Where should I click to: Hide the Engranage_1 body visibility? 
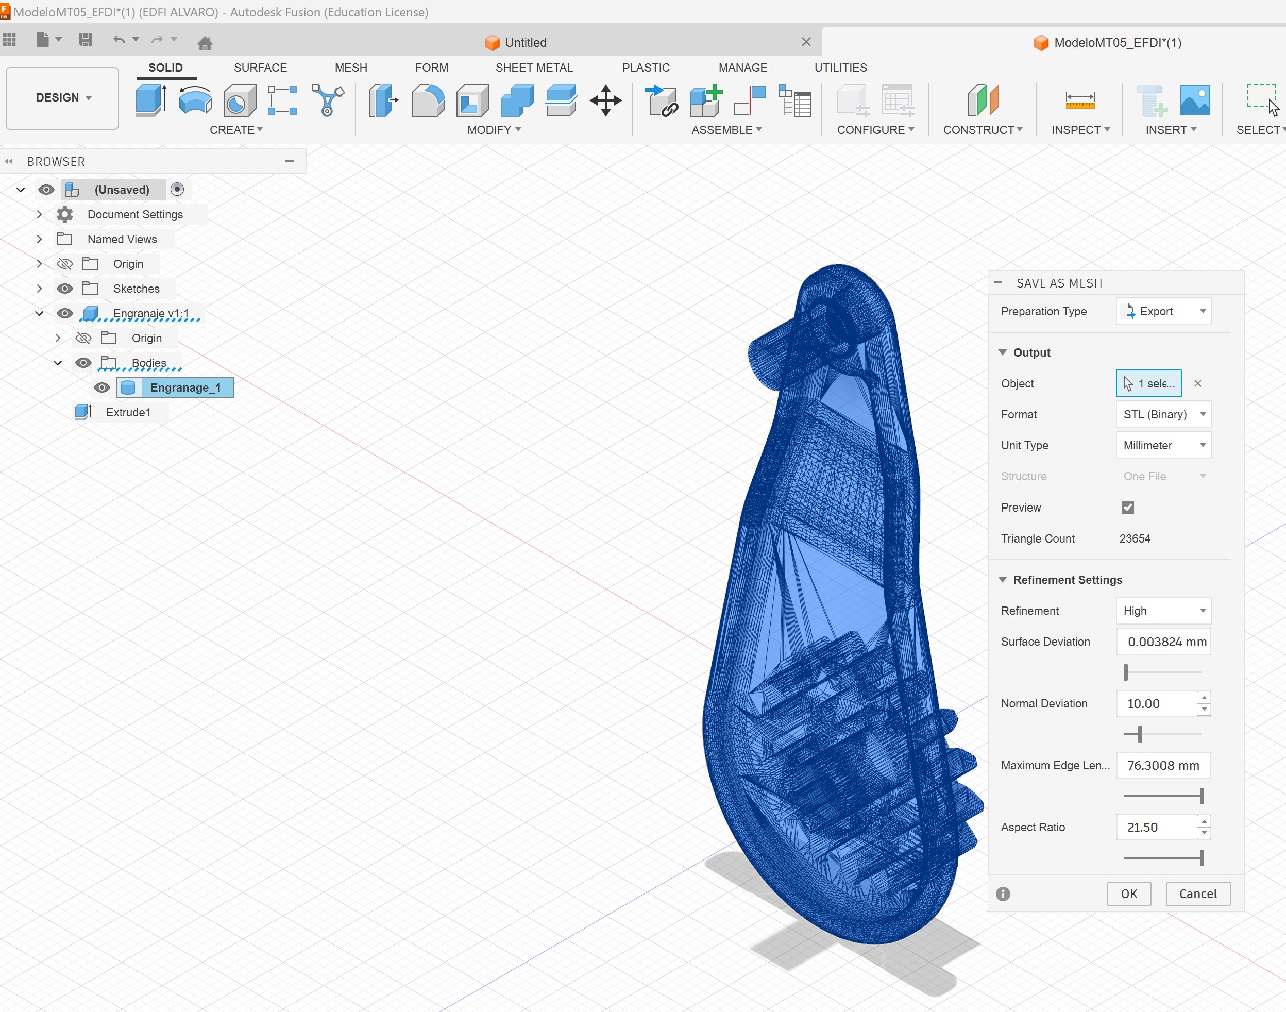pos(102,387)
